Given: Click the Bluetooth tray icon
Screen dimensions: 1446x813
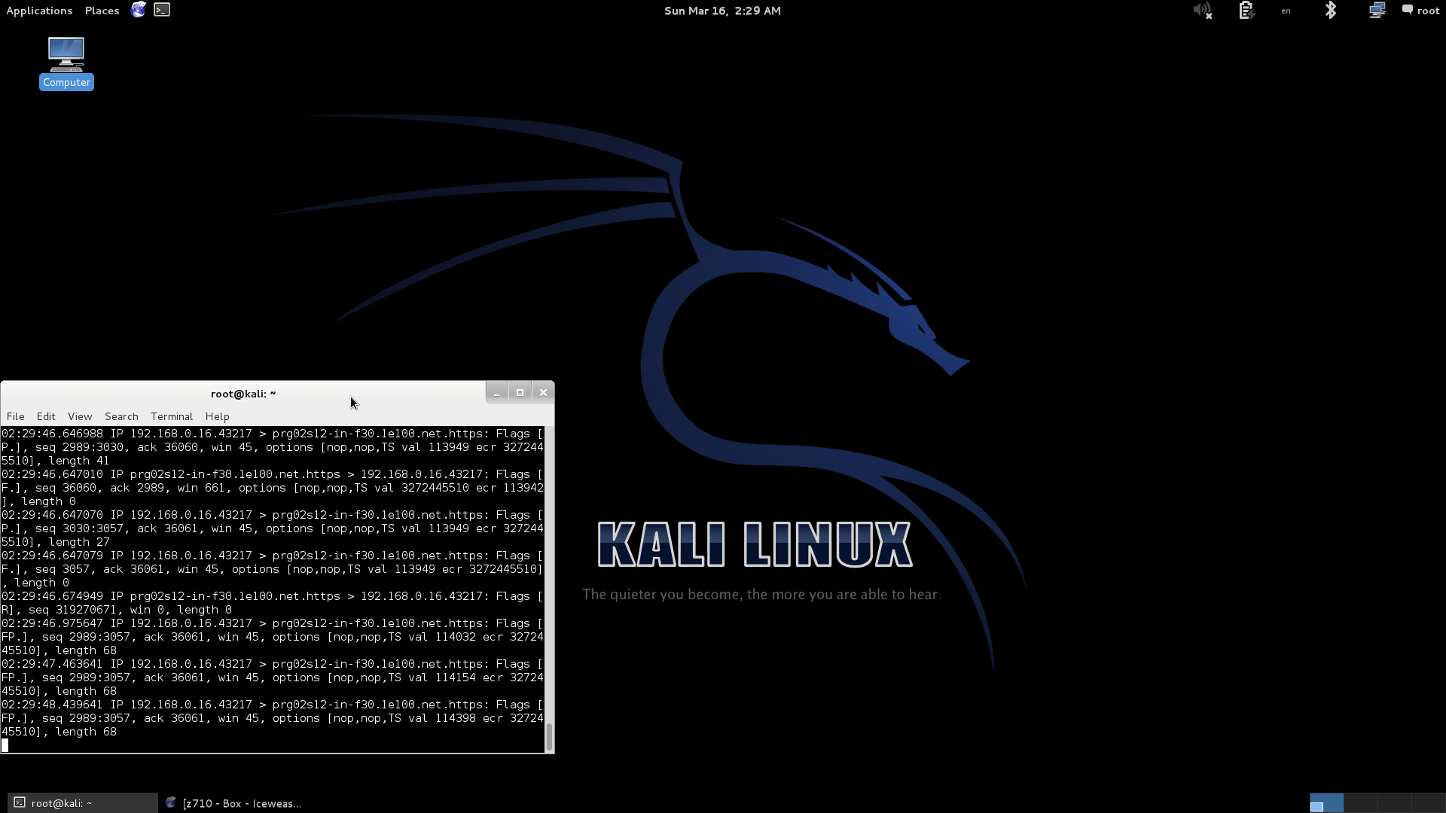Looking at the screenshot, I should [1331, 10].
